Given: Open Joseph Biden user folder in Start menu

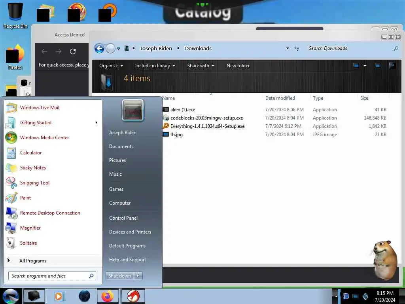Looking at the screenshot, I should [x=123, y=132].
